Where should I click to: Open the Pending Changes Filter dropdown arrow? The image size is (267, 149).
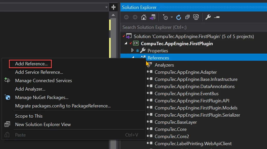pos(172,17)
